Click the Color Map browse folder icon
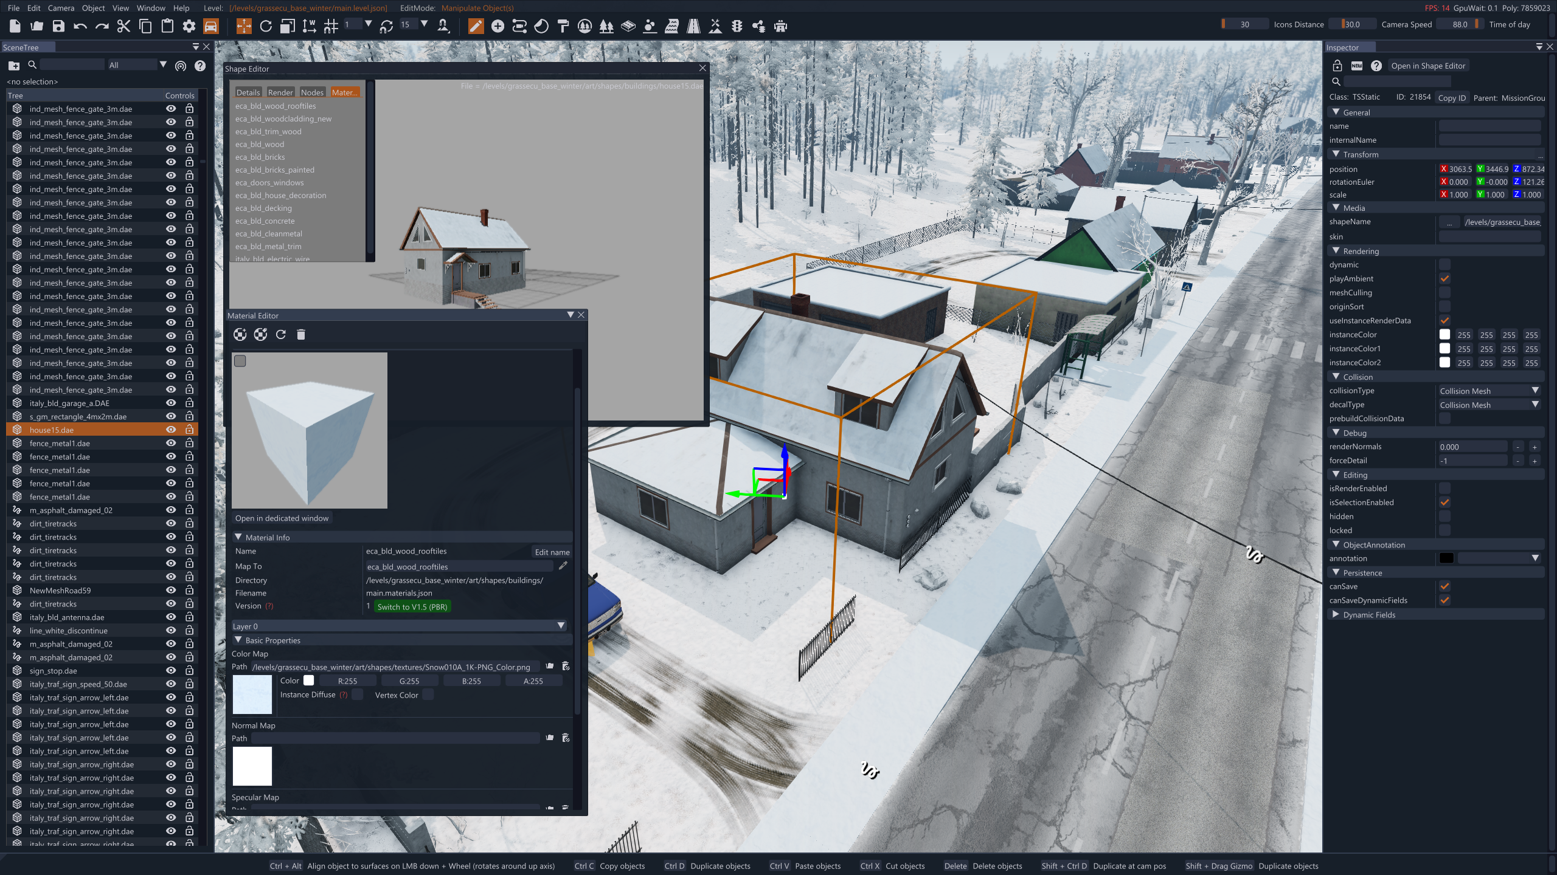1557x875 pixels. pyautogui.click(x=549, y=666)
